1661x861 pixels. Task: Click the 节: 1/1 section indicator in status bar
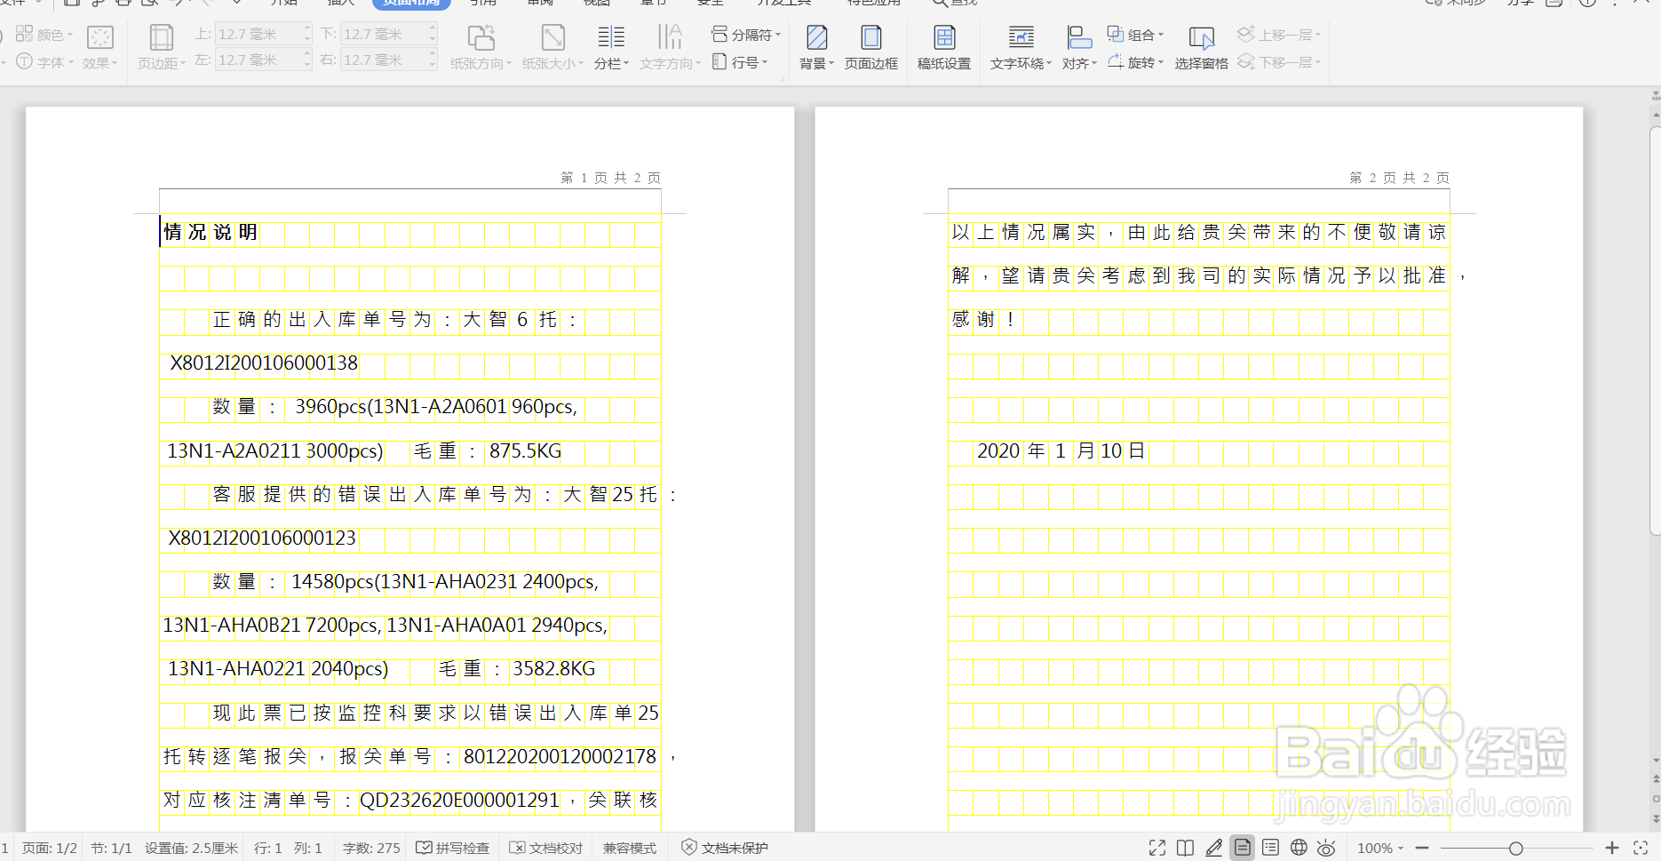coord(111,848)
